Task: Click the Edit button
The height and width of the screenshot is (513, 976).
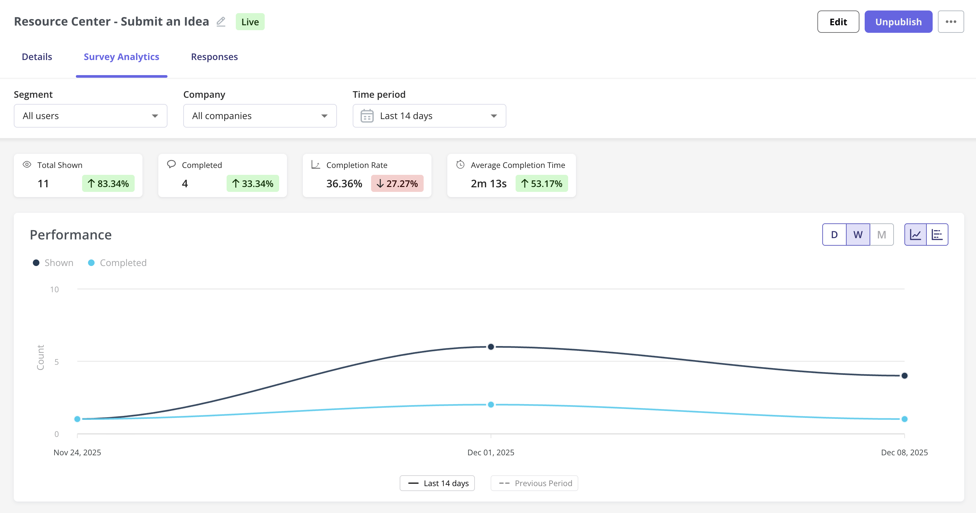Action: [838, 22]
